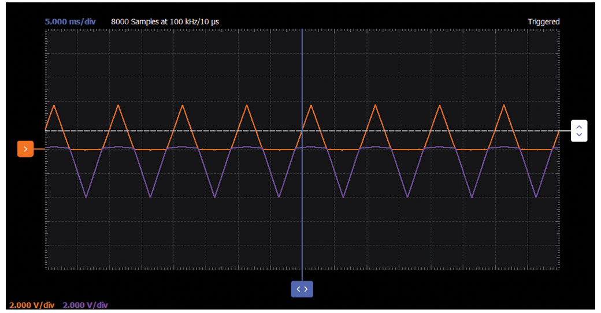This screenshot has width=601, height=313.
Task: Click the leftmost purple waveform trough
Action: click(86, 198)
